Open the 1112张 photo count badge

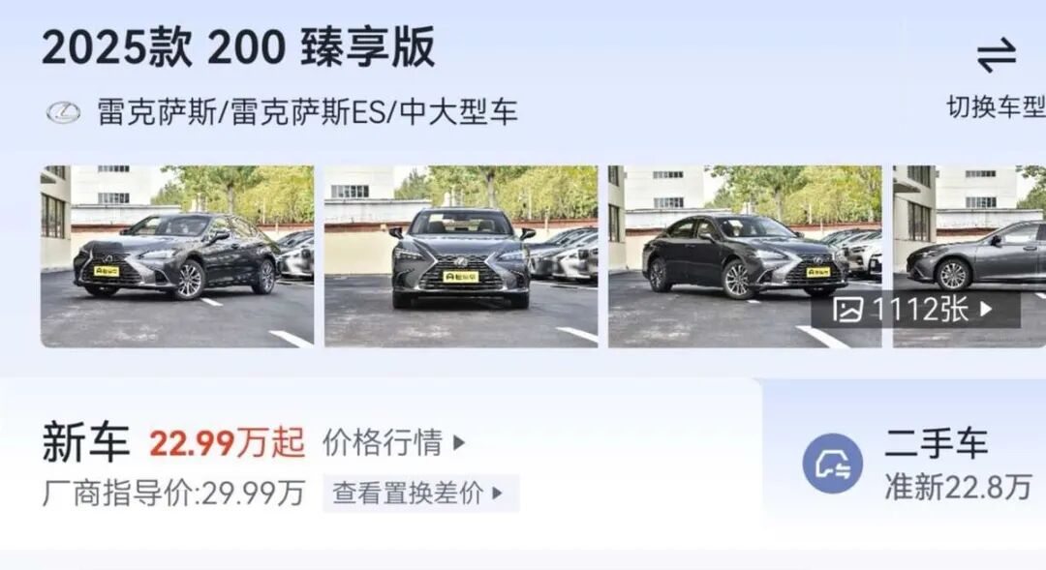click(916, 310)
